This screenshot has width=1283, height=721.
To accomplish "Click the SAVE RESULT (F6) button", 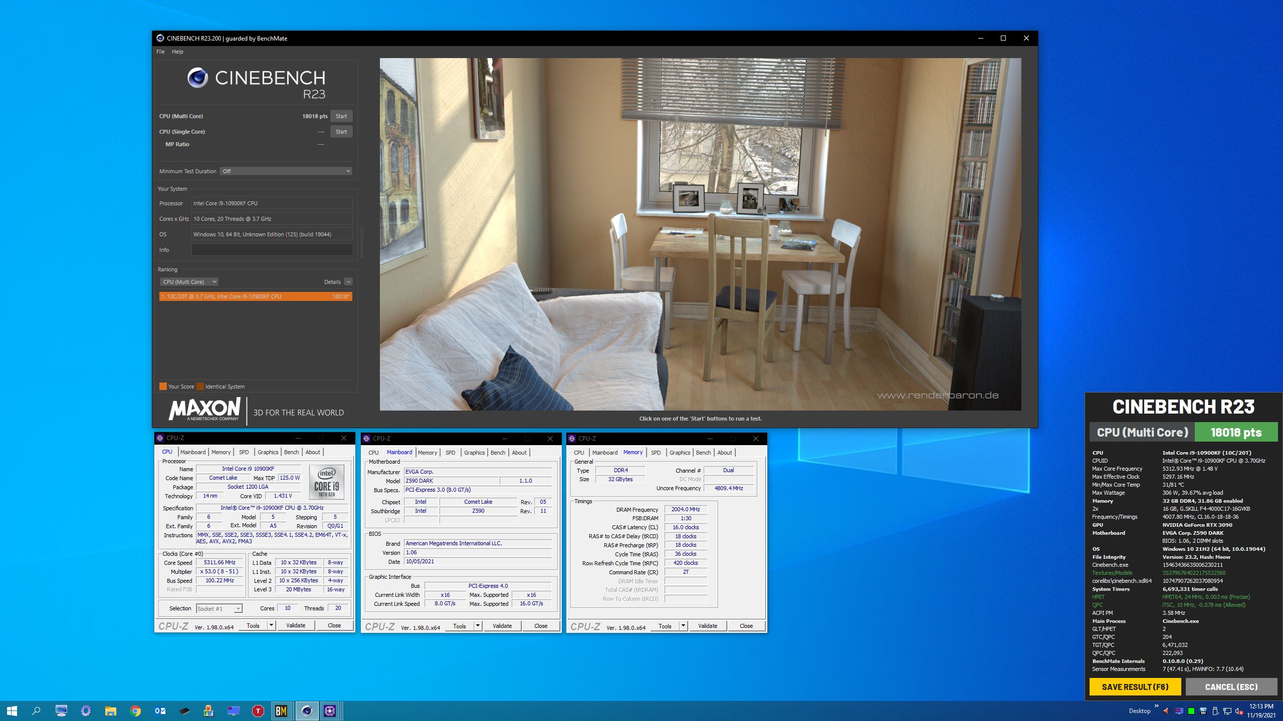I will pos(1135,687).
